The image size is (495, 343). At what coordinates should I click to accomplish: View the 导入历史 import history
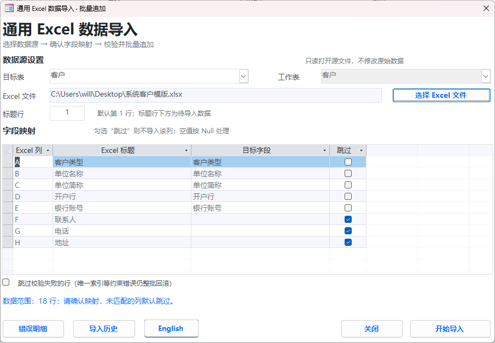[104, 329]
